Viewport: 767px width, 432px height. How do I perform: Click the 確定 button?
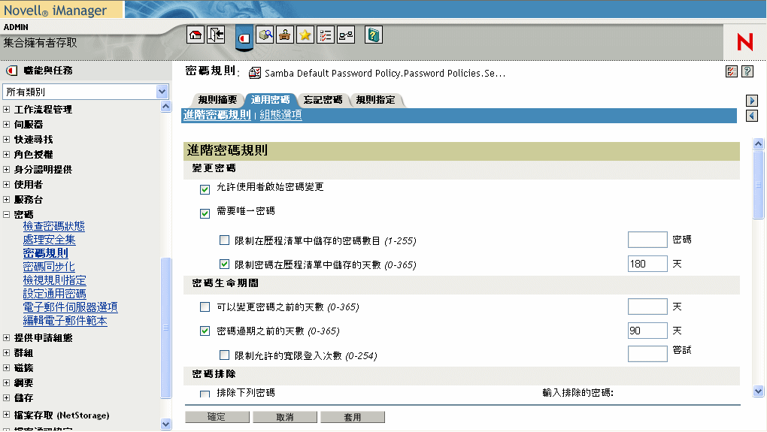pyautogui.click(x=217, y=417)
